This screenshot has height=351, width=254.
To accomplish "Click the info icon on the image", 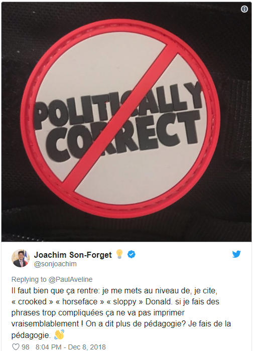I will 244,9.
